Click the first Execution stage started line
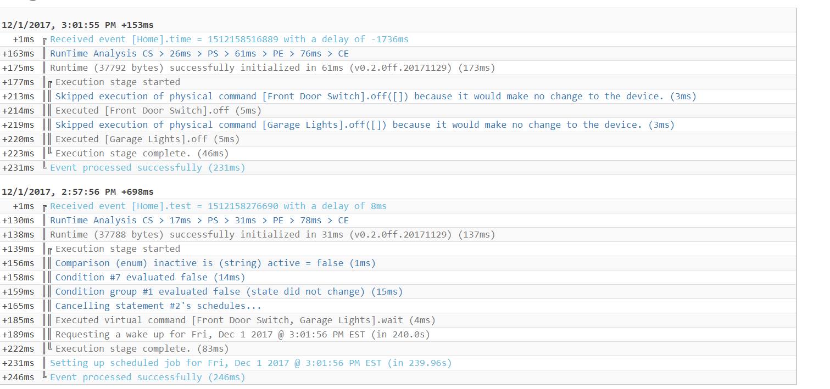Image resolution: width=830 pixels, height=389 pixels. (x=118, y=82)
